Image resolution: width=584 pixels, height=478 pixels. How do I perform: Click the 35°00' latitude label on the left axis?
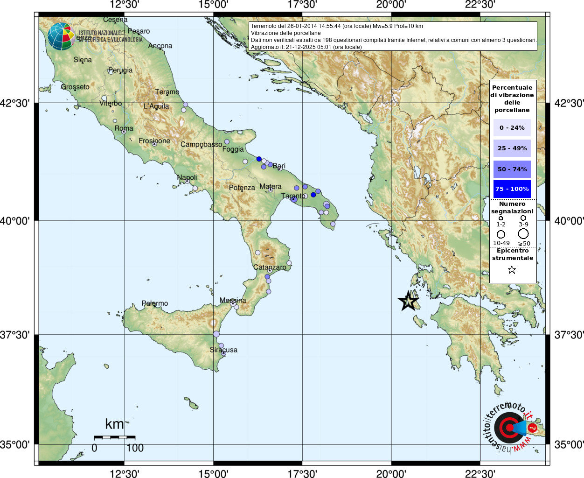click(14, 444)
